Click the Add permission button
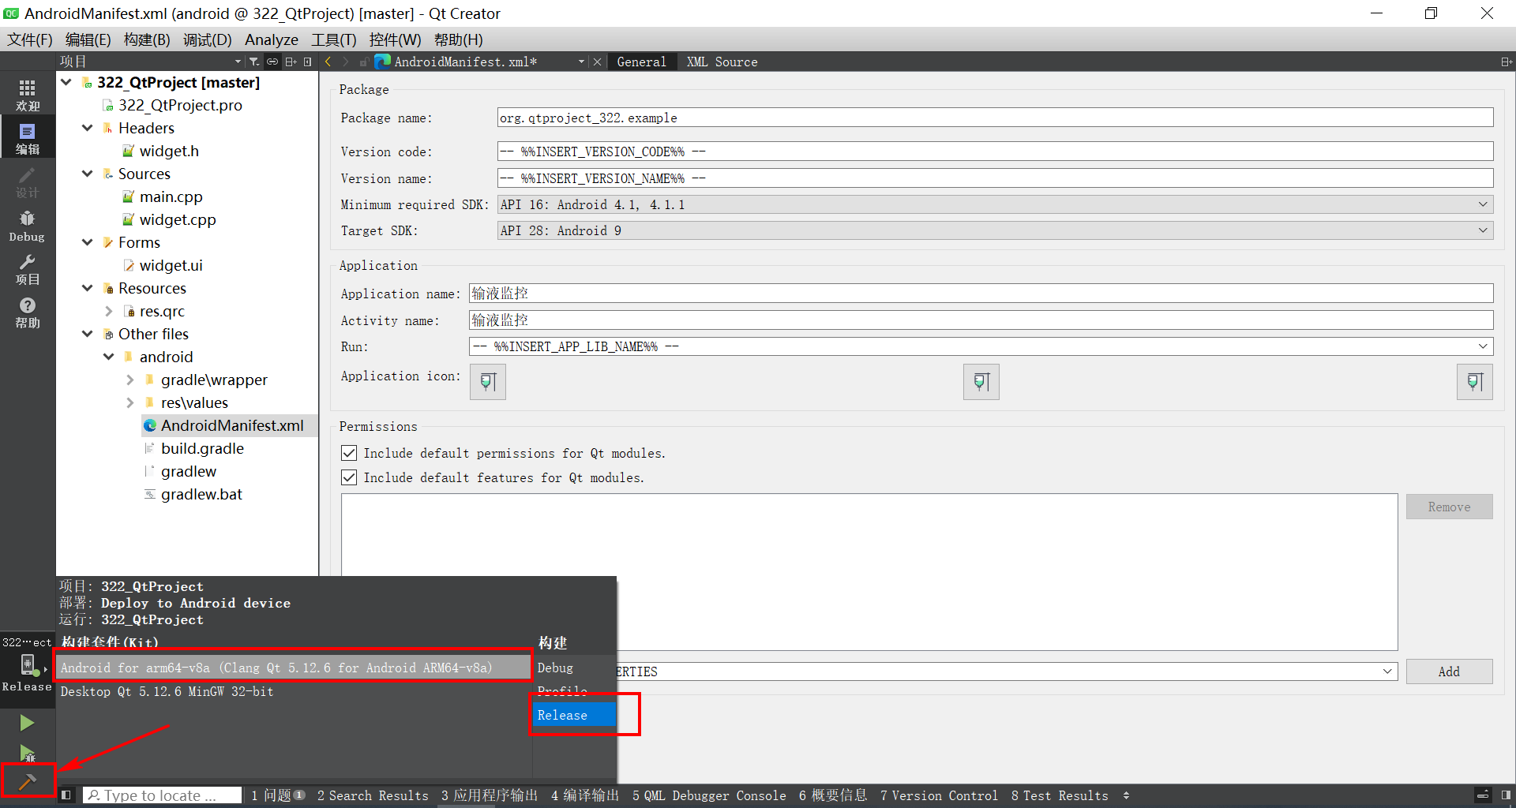This screenshot has width=1516, height=808. pos(1449,671)
